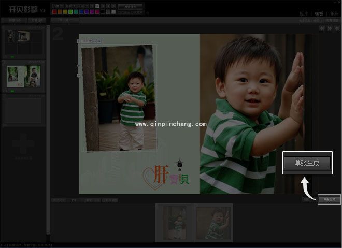Click the leftmost page navigation arrow icon
The image size is (342, 248).
pos(322,28)
